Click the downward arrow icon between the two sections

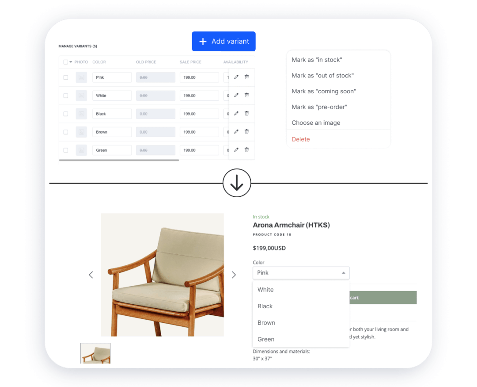click(x=237, y=183)
